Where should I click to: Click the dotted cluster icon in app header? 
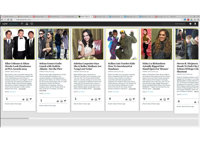[x=22, y=24]
